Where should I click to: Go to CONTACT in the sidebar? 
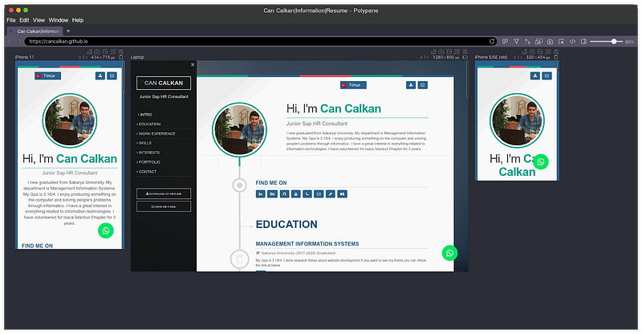[x=147, y=172]
